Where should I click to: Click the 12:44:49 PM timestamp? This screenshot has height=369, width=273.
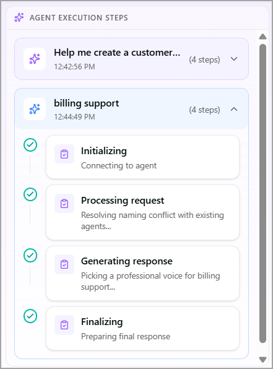(x=75, y=117)
